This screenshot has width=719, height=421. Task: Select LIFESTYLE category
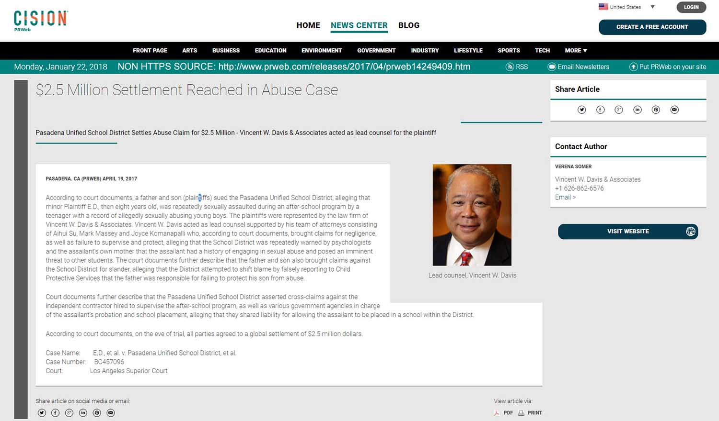(468, 50)
